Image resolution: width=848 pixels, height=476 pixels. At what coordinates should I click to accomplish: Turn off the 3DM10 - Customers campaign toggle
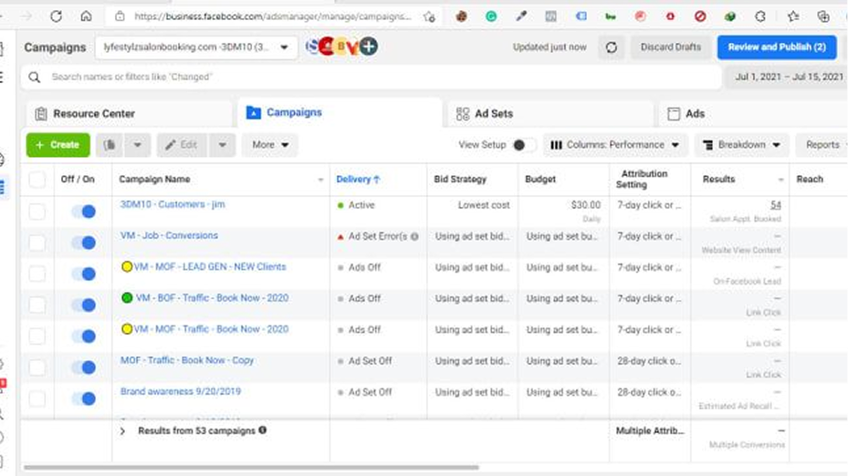click(x=83, y=212)
